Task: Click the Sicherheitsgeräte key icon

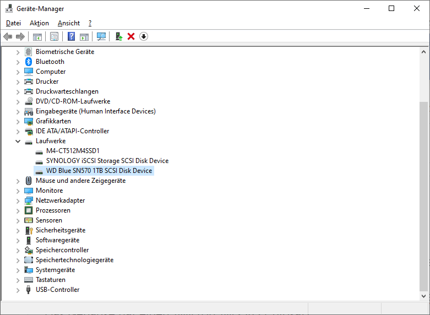Action: (29, 230)
